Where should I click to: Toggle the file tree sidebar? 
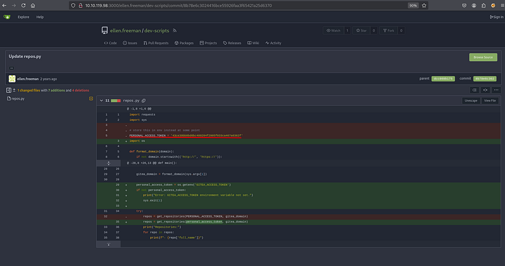click(x=9, y=90)
